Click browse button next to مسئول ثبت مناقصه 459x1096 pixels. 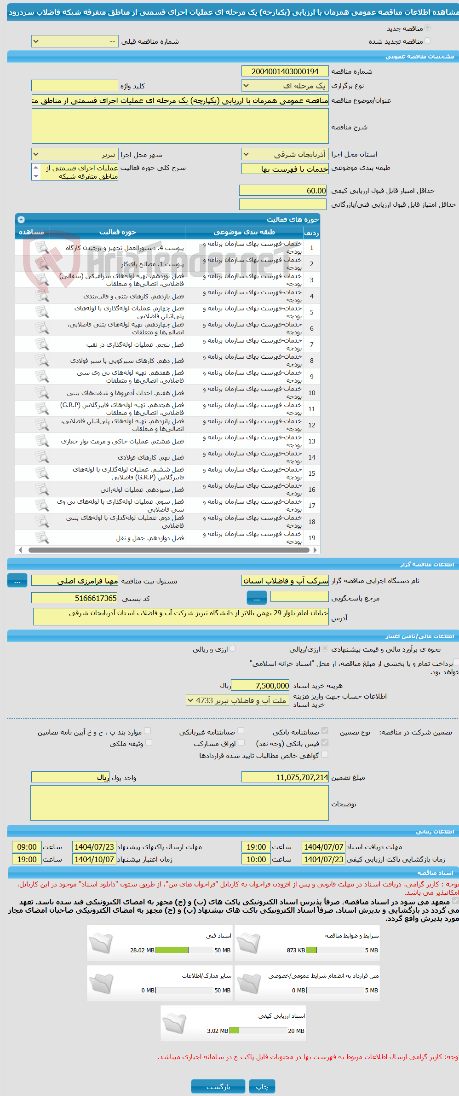(x=17, y=581)
